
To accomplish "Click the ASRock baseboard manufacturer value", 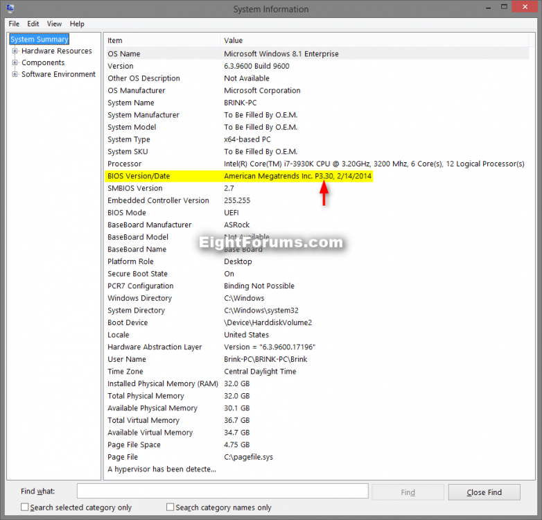I will point(237,225).
